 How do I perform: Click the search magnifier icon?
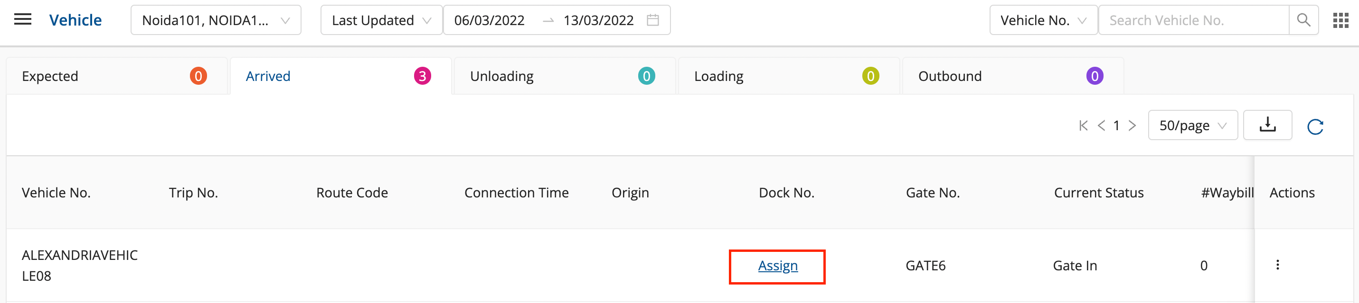[x=1303, y=20]
